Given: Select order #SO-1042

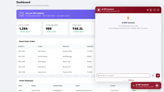Looking at the screenshot, I should tap(22, 51).
